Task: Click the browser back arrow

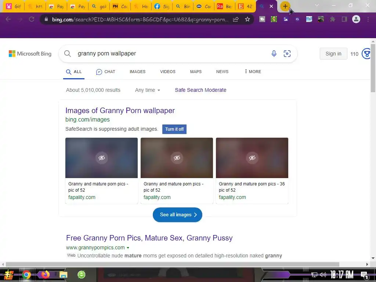Action: (8, 19)
